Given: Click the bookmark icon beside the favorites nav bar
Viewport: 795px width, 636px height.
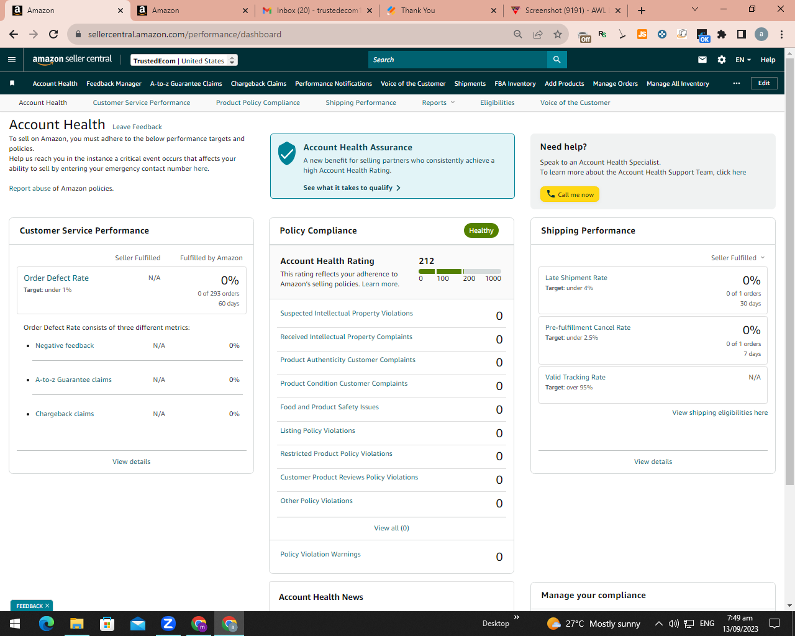Looking at the screenshot, I should pos(12,83).
